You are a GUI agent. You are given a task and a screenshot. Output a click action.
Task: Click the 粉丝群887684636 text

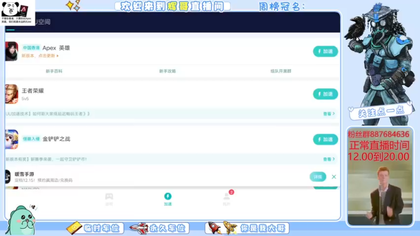(379, 134)
